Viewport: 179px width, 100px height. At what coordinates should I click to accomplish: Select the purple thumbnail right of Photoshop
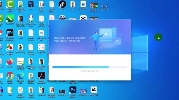pyautogui.click(x=83, y=91)
